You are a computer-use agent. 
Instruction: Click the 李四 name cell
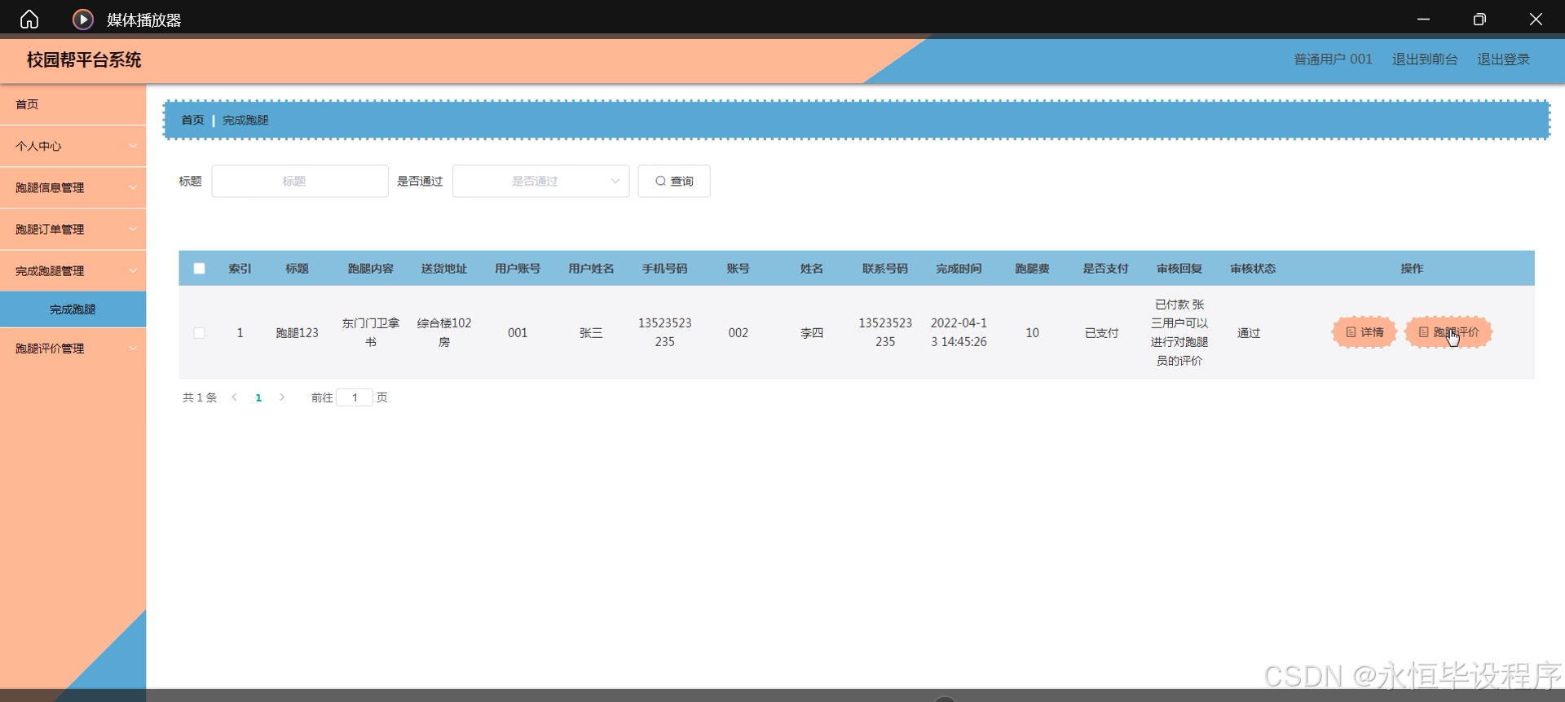click(x=812, y=332)
